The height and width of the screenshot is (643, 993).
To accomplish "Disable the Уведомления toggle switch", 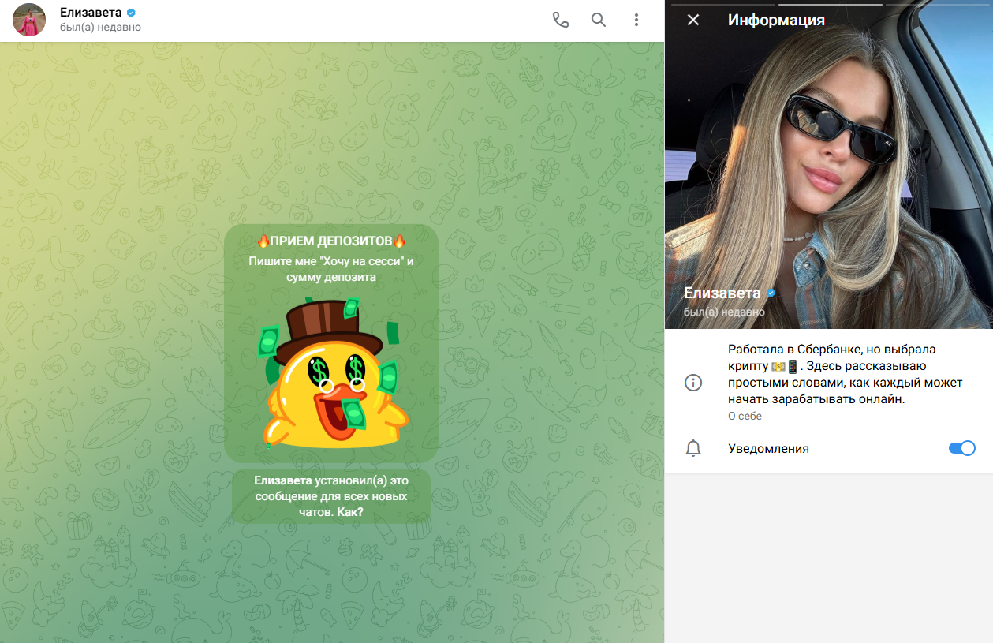I will point(961,448).
